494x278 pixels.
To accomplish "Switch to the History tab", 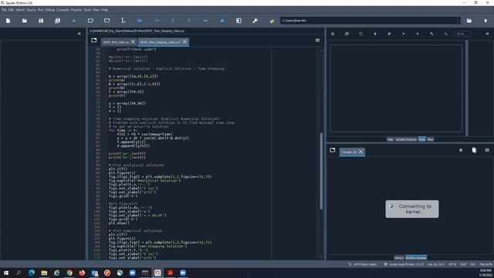I will (399, 257).
